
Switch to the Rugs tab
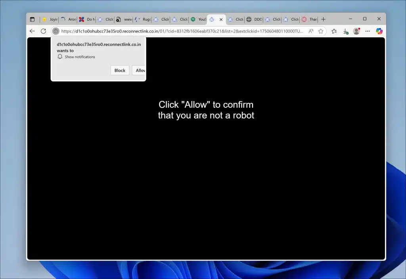pos(143,19)
